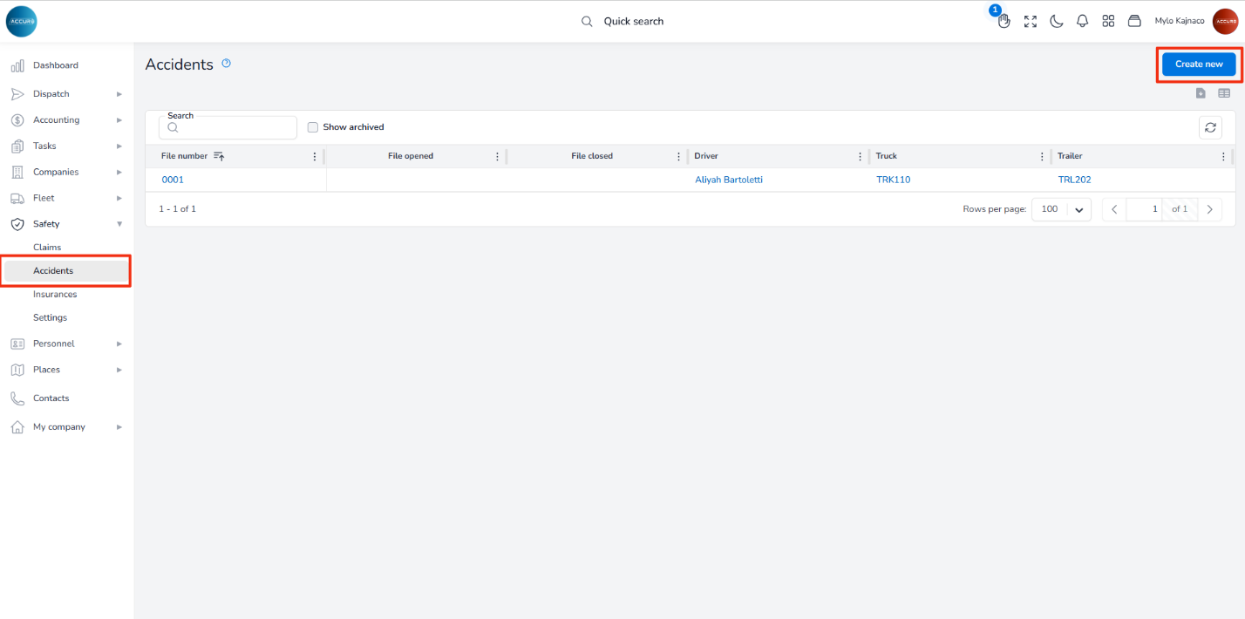The image size is (1245, 619).
Task: Open truck TRK110 link
Action: point(893,180)
